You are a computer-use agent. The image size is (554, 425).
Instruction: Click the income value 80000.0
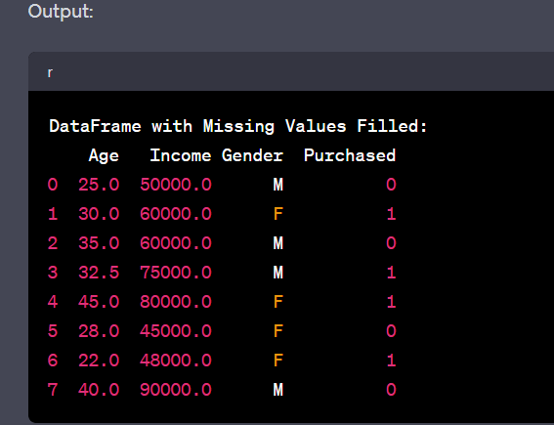pos(176,302)
